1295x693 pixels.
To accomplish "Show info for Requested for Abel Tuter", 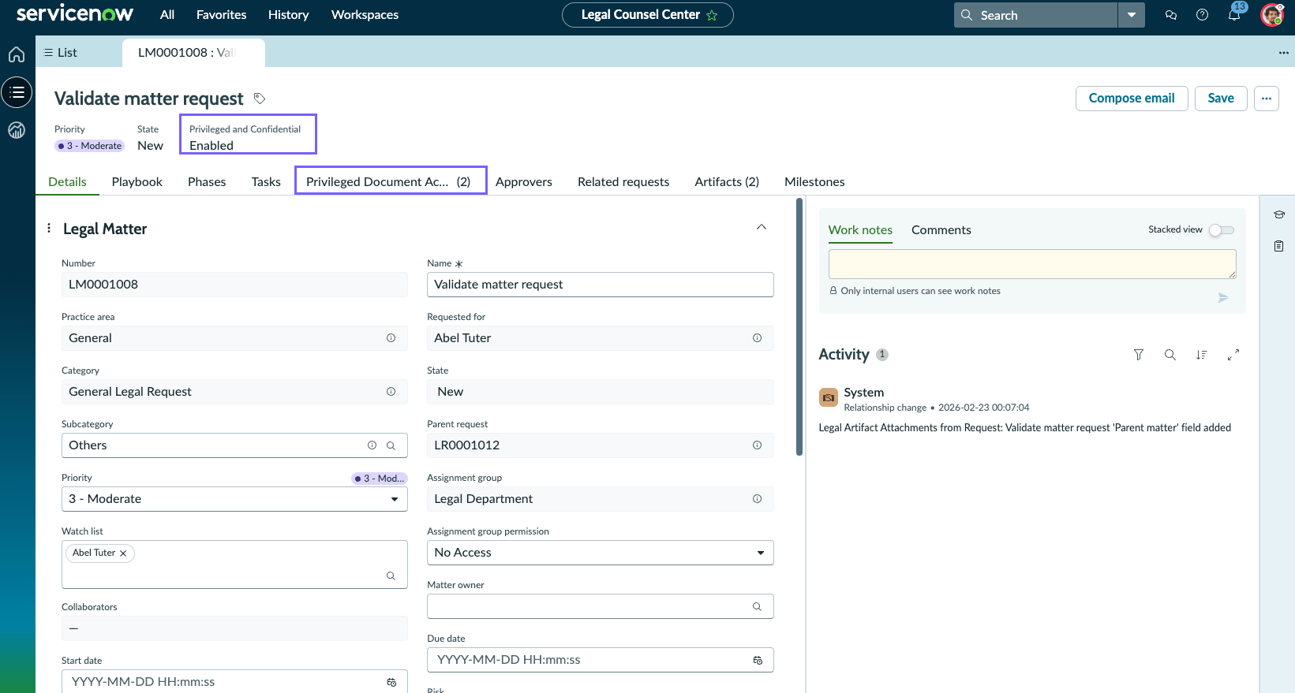I will 757,338.
